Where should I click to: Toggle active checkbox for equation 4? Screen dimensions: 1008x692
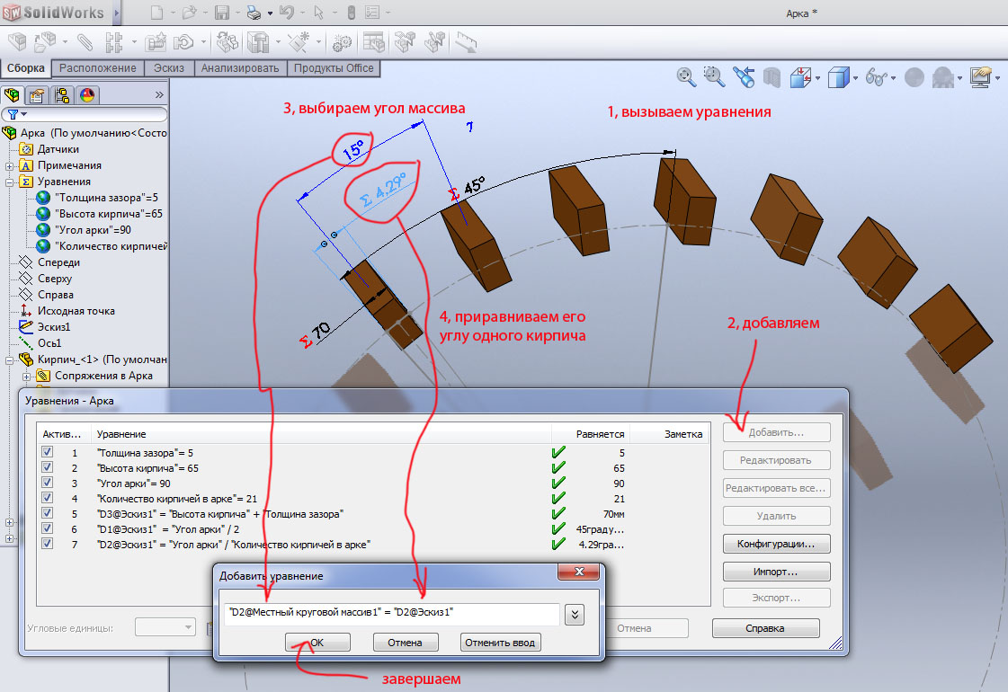pos(48,498)
